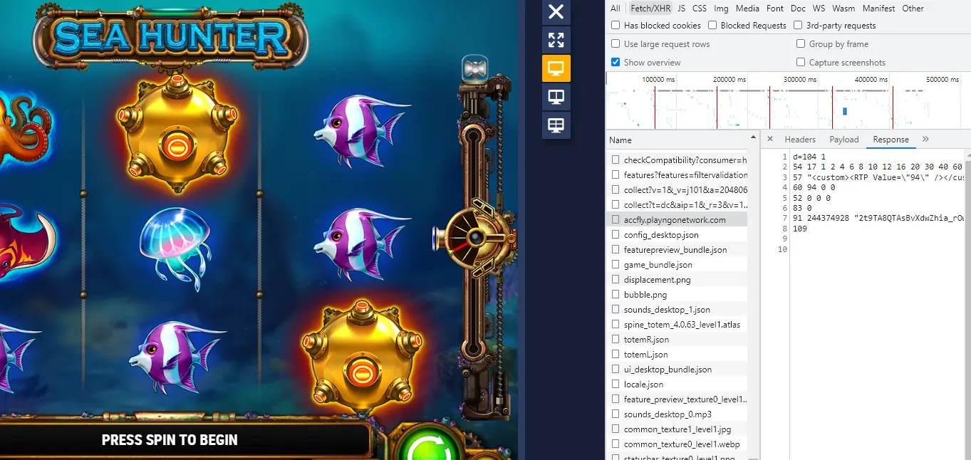Select the four-screen grid view icon
The height and width of the screenshot is (460, 971).
(x=556, y=125)
